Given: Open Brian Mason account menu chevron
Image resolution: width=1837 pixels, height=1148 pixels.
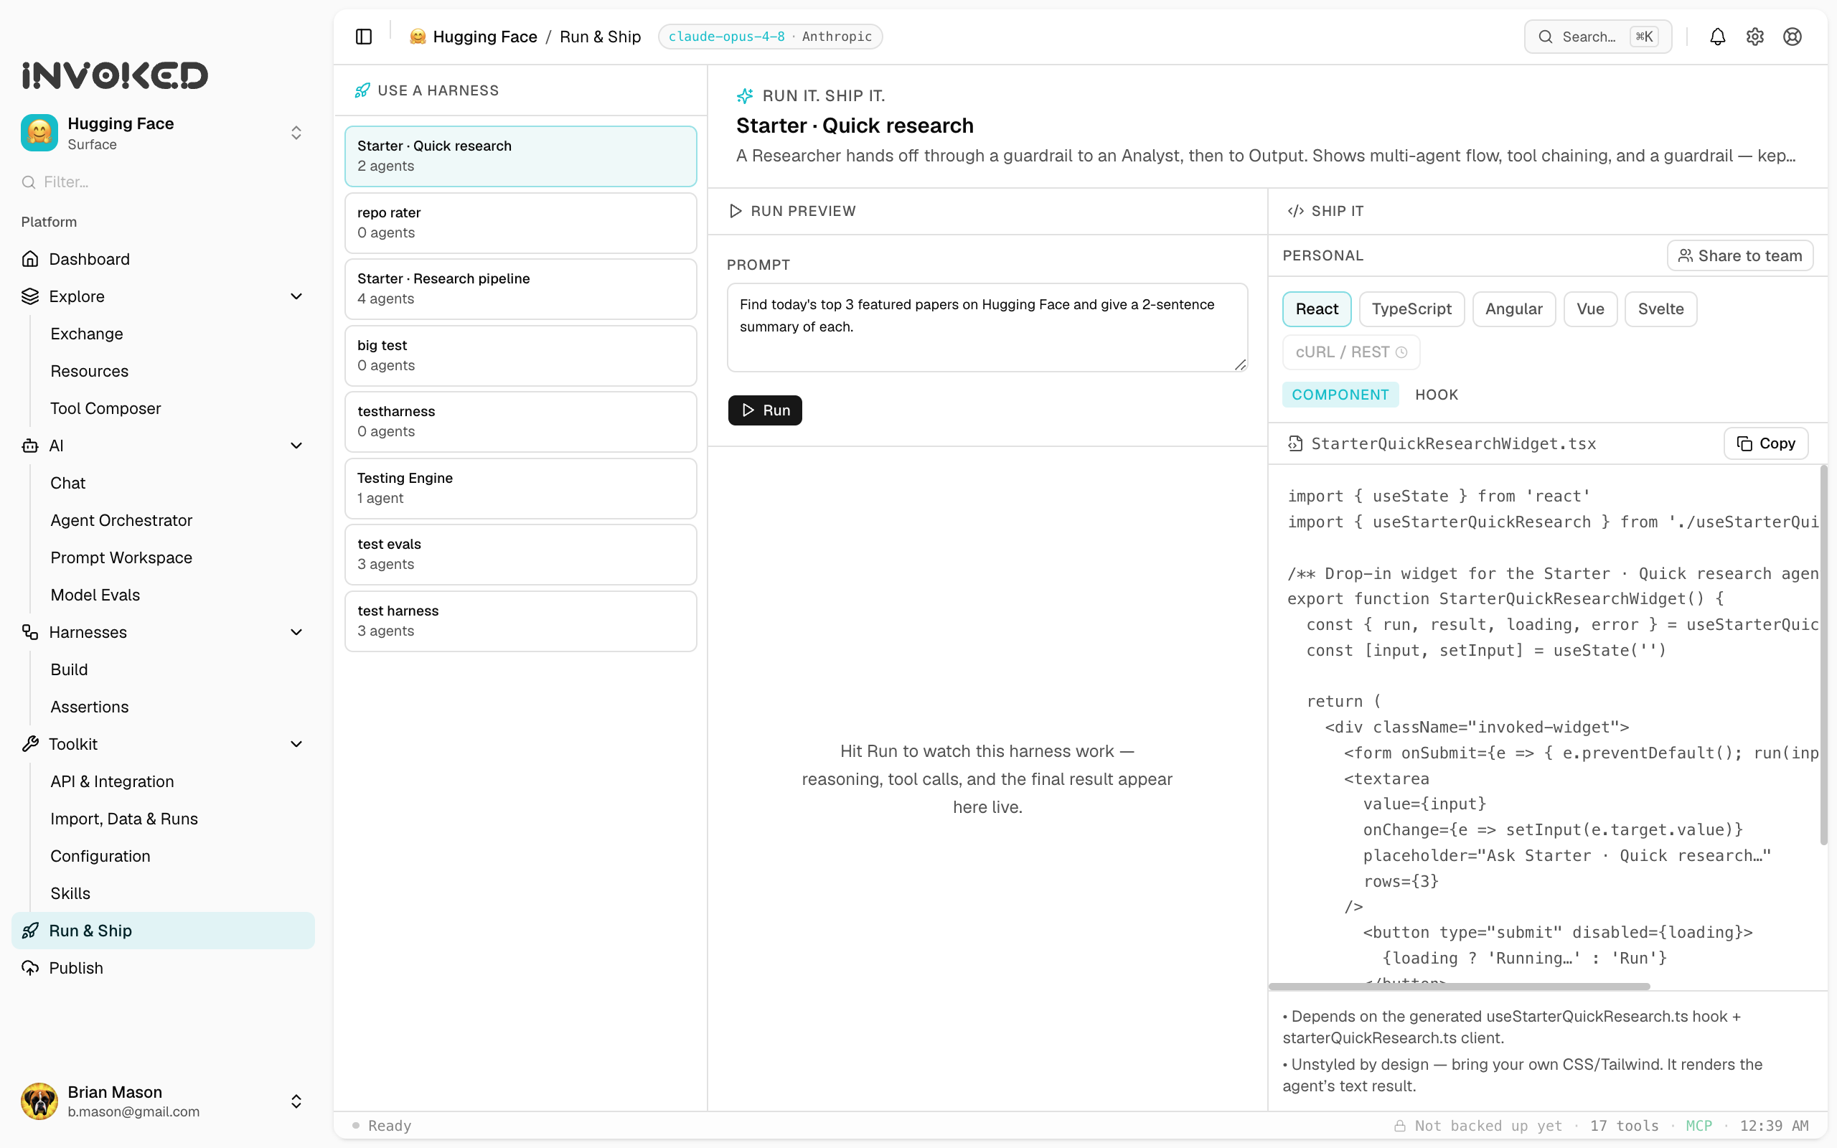Looking at the screenshot, I should (296, 1101).
